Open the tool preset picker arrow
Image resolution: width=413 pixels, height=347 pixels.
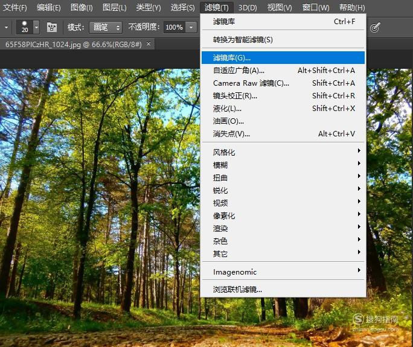(6, 27)
